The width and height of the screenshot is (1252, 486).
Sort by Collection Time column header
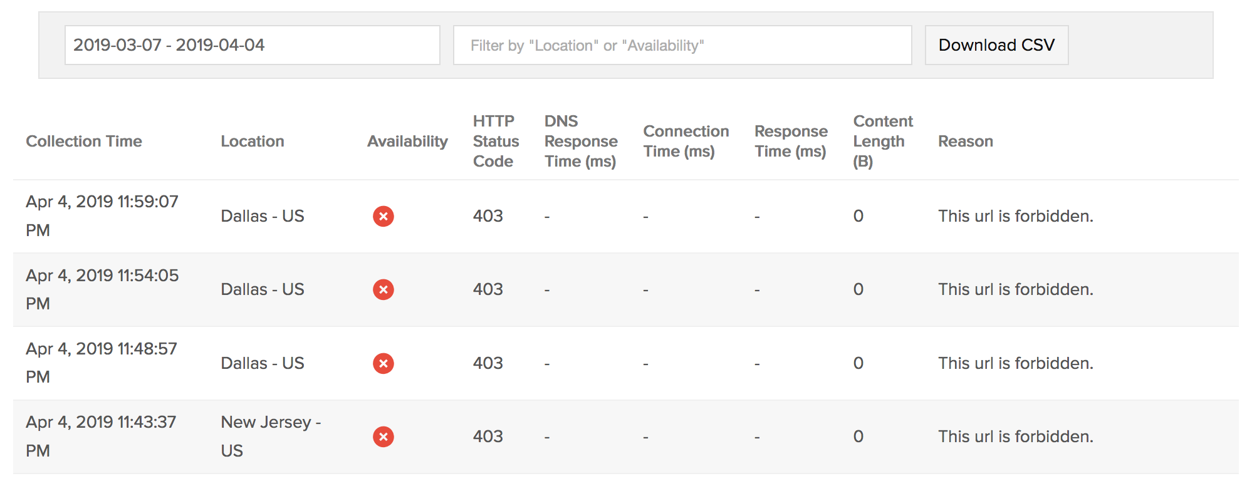click(84, 142)
